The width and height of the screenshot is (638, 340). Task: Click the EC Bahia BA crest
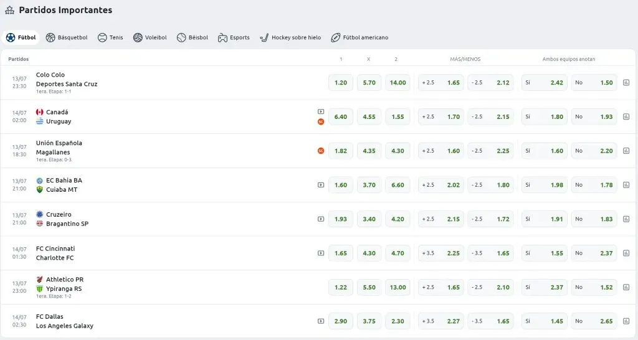39,181
